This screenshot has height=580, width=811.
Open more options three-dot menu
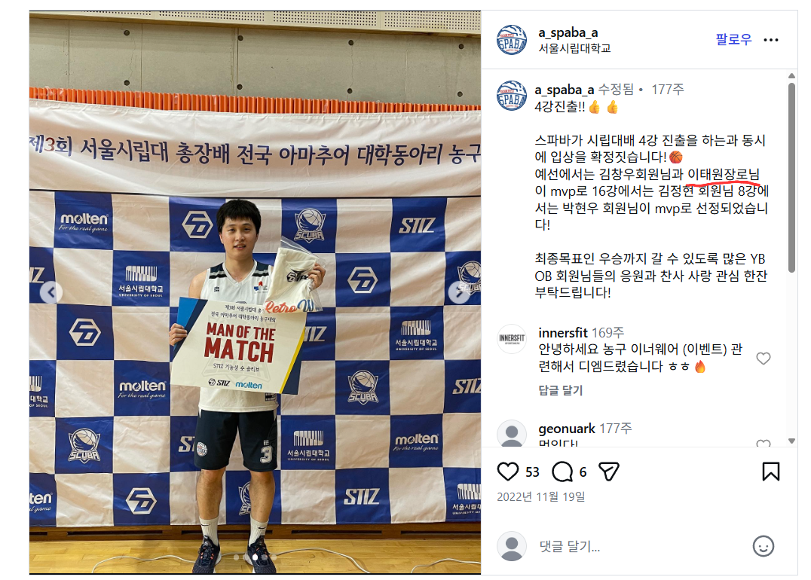tap(770, 40)
